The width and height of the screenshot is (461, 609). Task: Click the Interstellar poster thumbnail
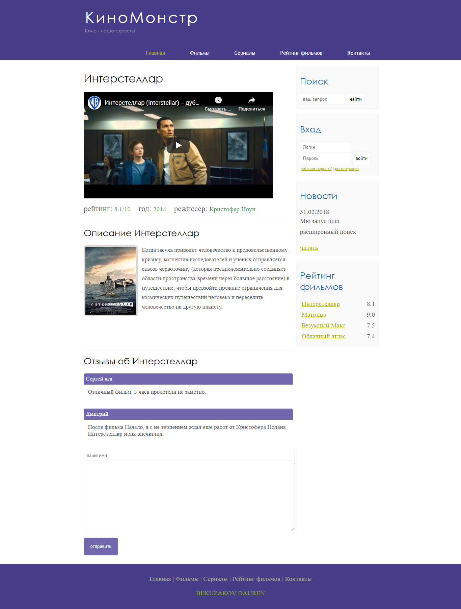pyautogui.click(x=111, y=281)
